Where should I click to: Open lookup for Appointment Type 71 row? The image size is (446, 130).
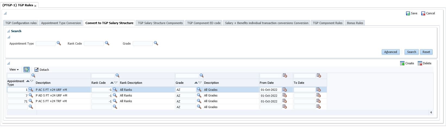click(31, 101)
